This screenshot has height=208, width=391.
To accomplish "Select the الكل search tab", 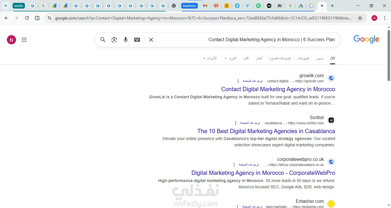I will tap(332, 58).
